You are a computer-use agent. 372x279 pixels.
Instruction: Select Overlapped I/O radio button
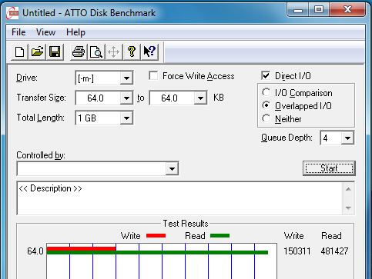tap(266, 105)
